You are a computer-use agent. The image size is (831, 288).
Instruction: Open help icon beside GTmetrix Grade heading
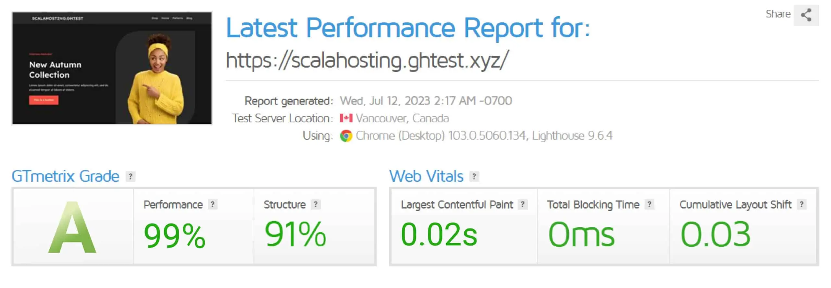pos(130,177)
